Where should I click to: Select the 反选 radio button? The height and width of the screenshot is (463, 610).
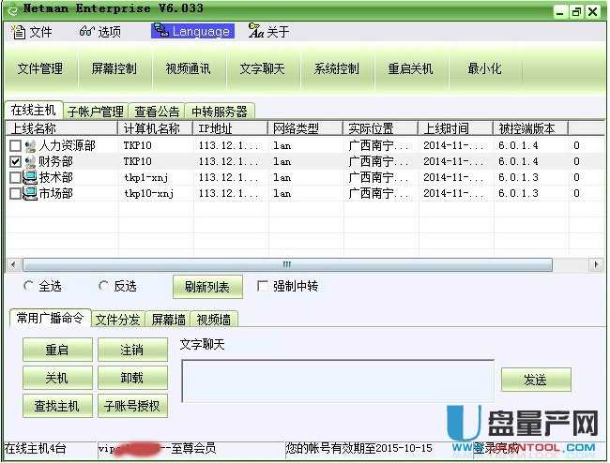click(x=103, y=286)
